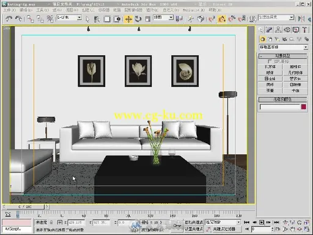Open the 帮助 (Help) menu

[215, 10]
